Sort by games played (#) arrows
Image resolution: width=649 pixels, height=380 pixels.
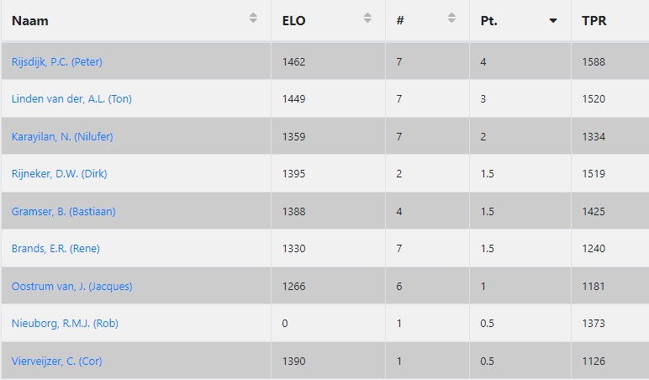coord(451,18)
